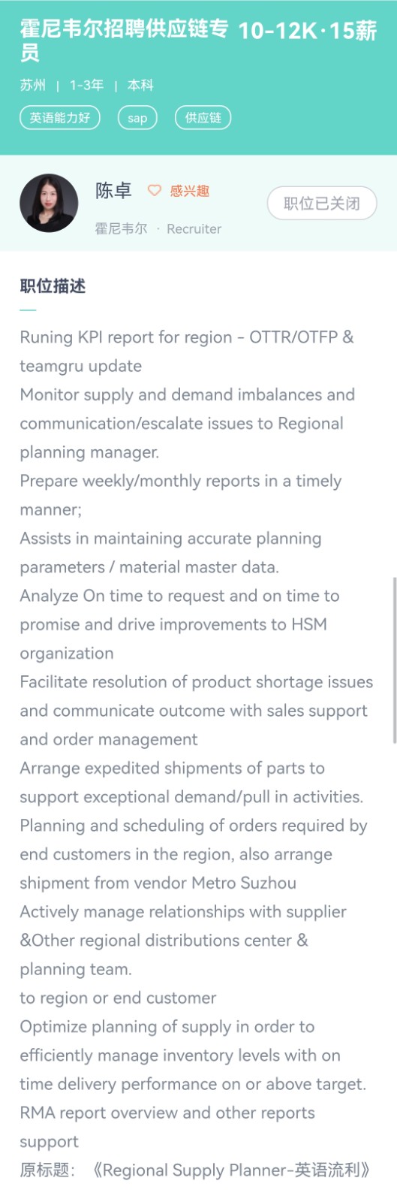Click the heart icon beside 感兴趣
Screen dimensions: 397x1202
(154, 191)
